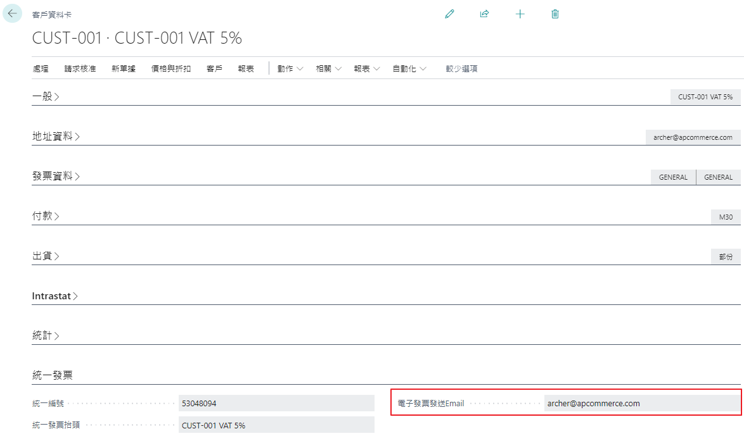744x448 pixels.
Task: Select the 新單據 menu
Action: (x=124, y=69)
